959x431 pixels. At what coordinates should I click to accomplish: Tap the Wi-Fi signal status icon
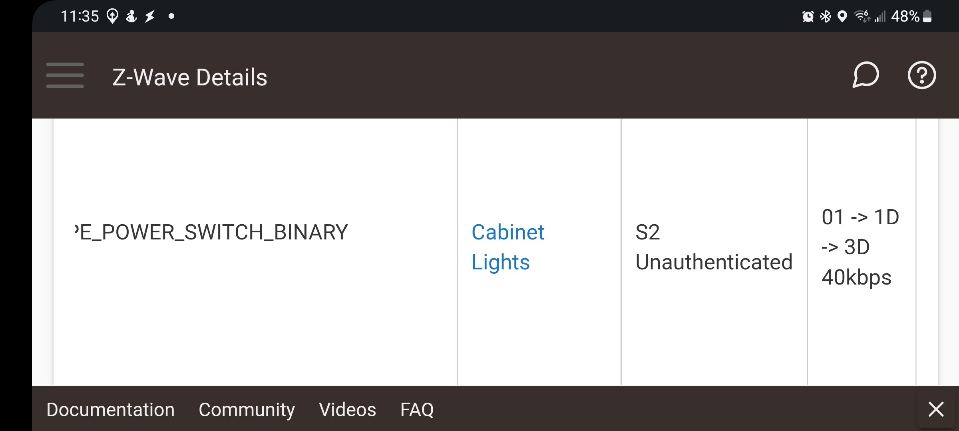pos(862,16)
